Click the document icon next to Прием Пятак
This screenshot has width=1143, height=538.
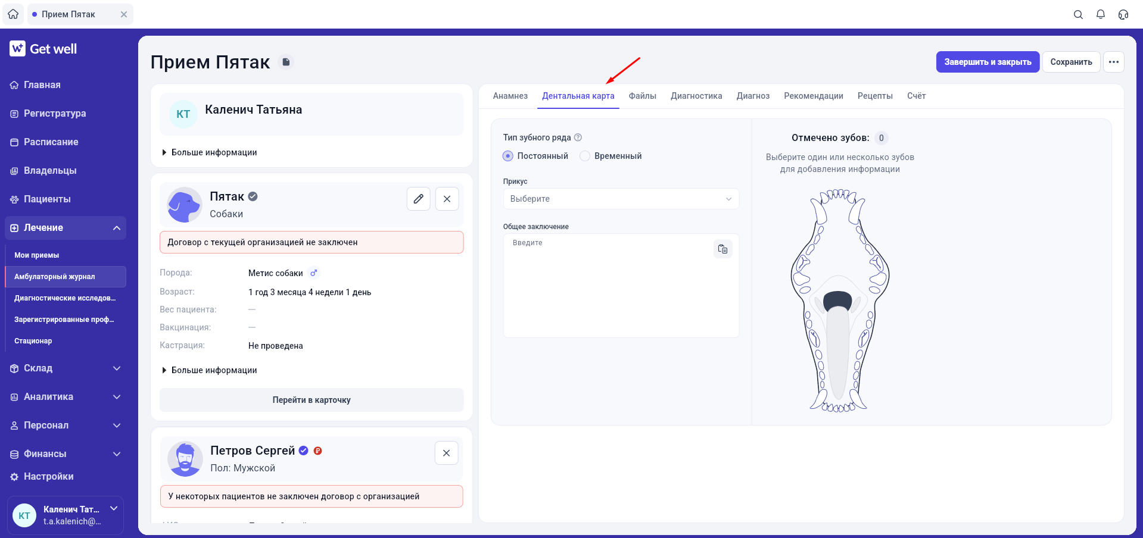[286, 62]
